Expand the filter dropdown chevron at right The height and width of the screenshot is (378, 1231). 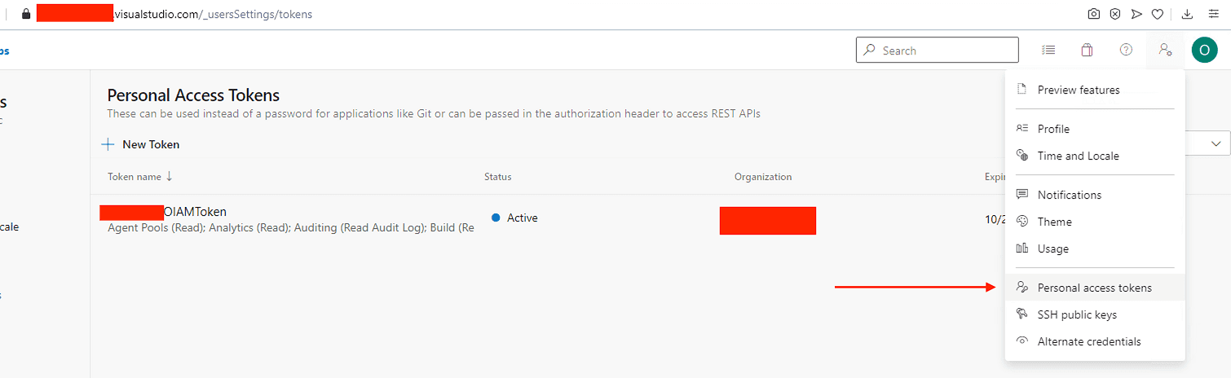[1216, 144]
